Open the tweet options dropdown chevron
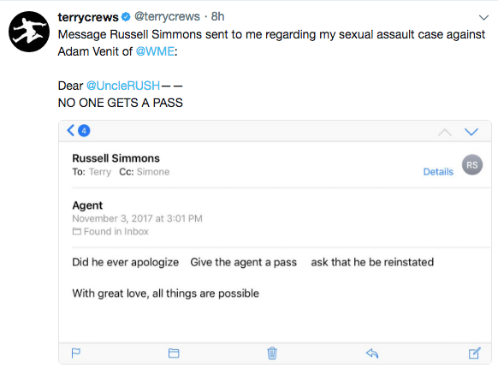Viewport: 498px width, 368px height. pyautogui.click(x=483, y=17)
